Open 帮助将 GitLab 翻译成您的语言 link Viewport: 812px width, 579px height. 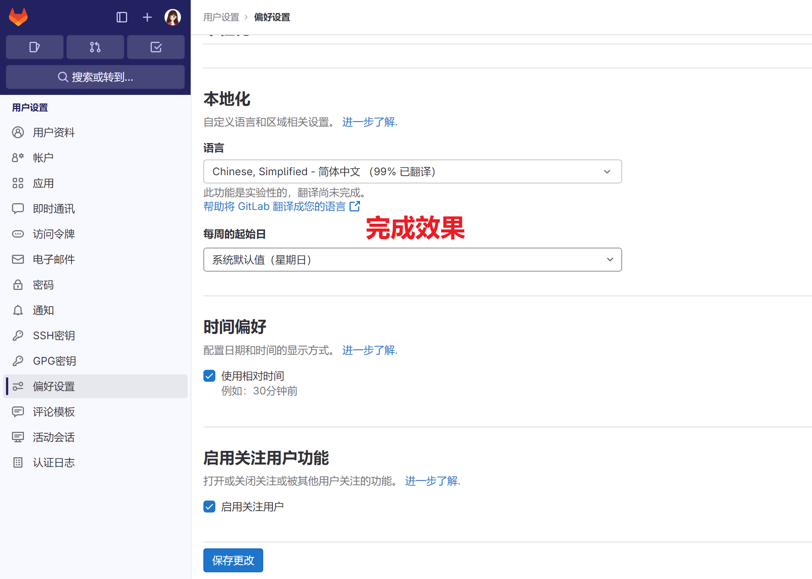pos(274,206)
